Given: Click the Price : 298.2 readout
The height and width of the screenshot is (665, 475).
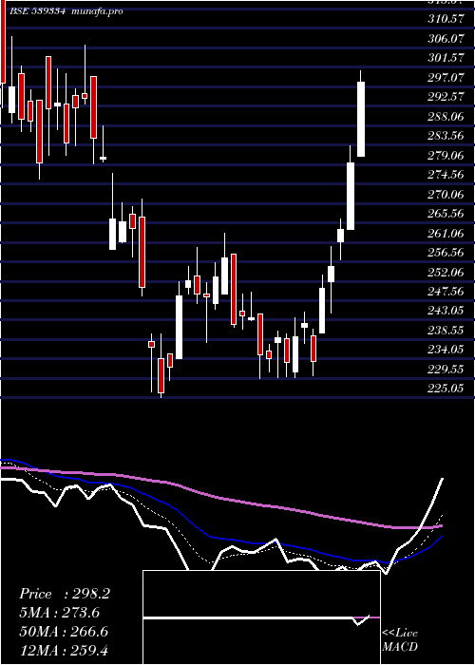Looking at the screenshot, I should tap(65, 594).
